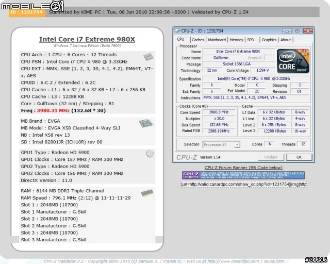Click the Instructions field in CPU-Z
The image size is (330, 264).
[256, 97]
